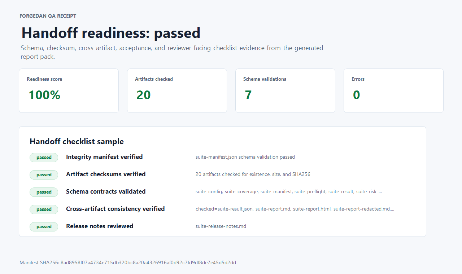
Task: Click the subtitle starting 'Schema, checksum, cross-artifact'
Action: pyautogui.click(x=172, y=52)
